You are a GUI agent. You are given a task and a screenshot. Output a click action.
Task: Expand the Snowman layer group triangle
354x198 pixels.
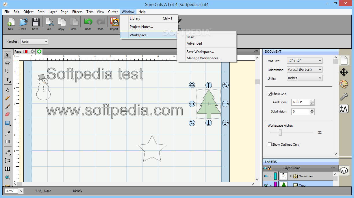[x=291, y=176]
